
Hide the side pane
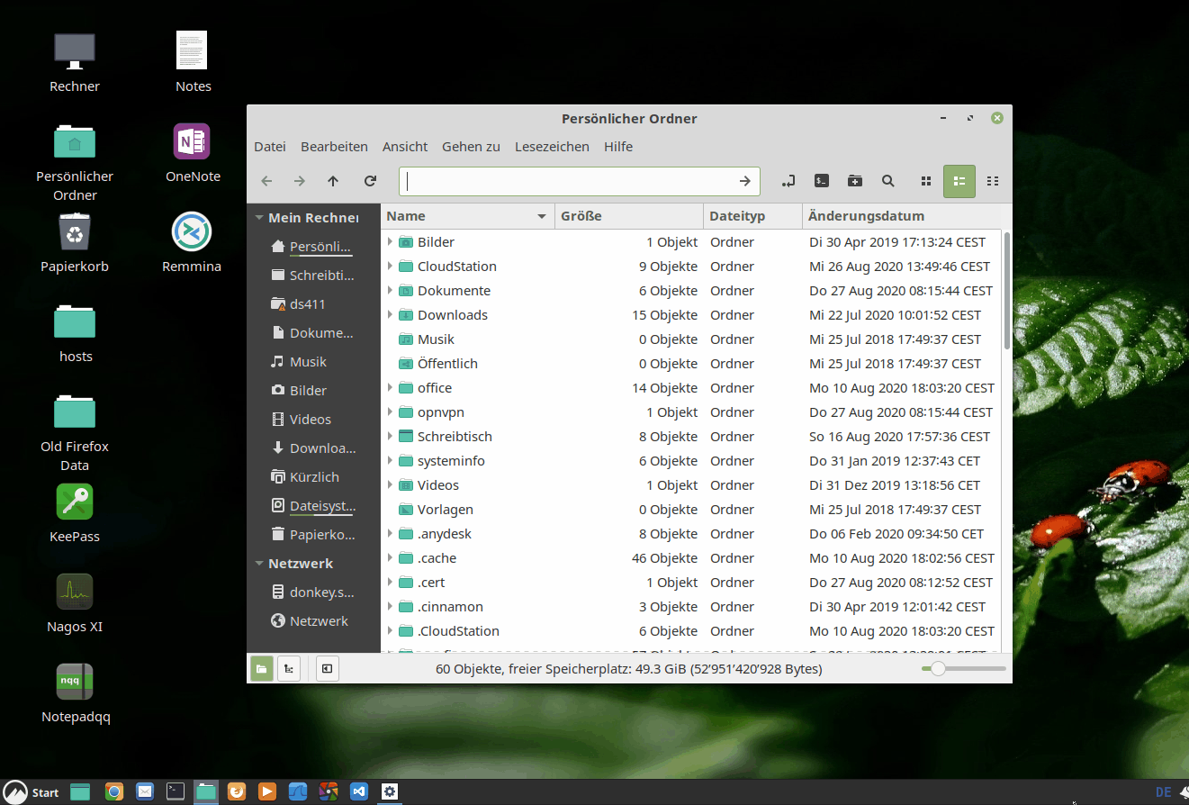click(x=327, y=668)
